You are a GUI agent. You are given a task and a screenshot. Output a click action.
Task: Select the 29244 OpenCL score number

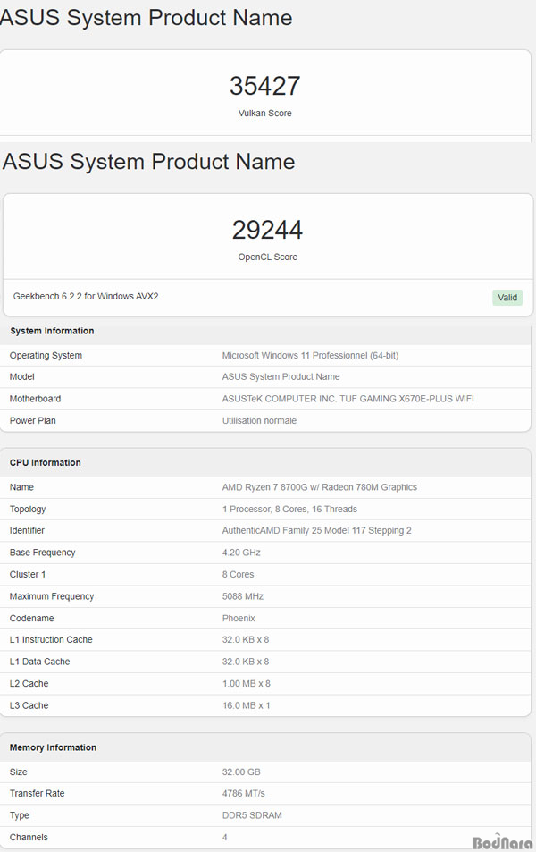(x=268, y=230)
